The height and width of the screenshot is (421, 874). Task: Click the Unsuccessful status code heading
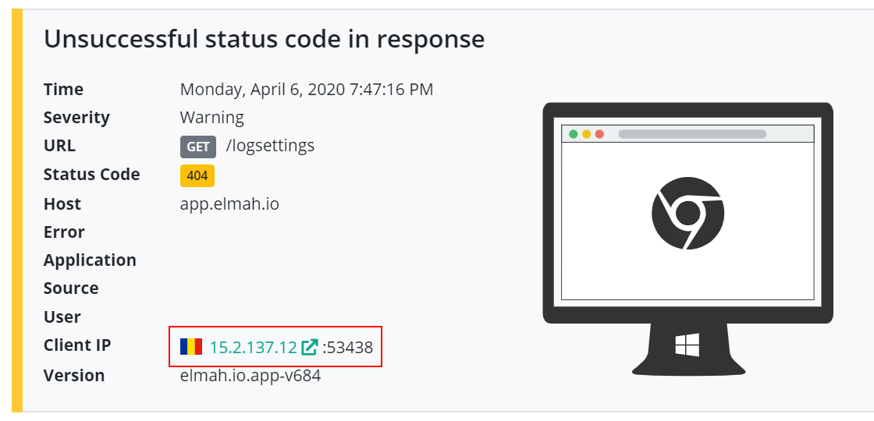pos(265,40)
